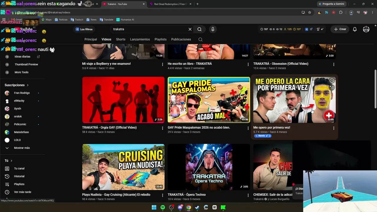
Task: Open Chrome media controls icon
Action: tap(358, 12)
